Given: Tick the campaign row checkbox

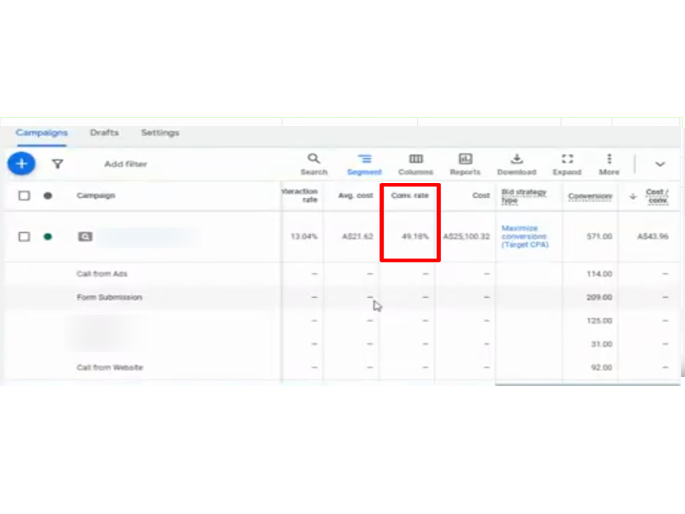Looking at the screenshot, I should pyautogui.click(x=24, y=236).
